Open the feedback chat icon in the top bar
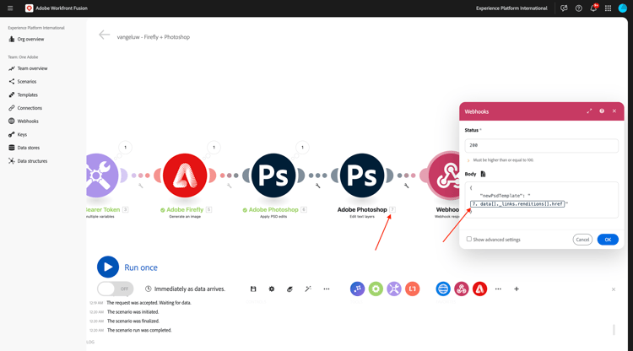This screenshot has height=351, width=633. [x=564, y=8]
